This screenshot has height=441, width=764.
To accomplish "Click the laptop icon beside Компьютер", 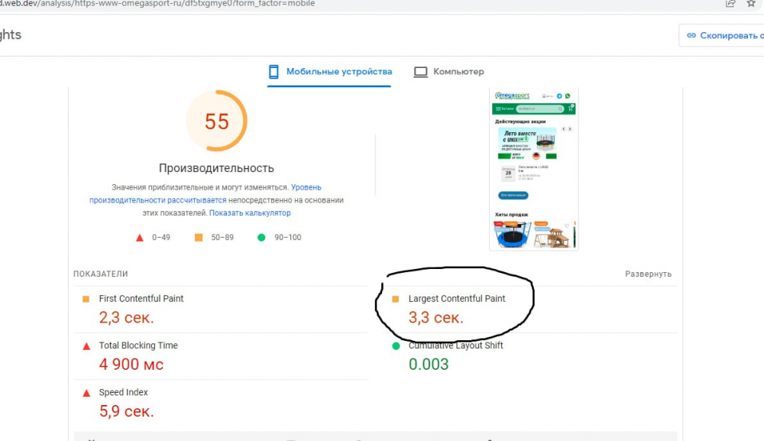I will pos(420,72).
